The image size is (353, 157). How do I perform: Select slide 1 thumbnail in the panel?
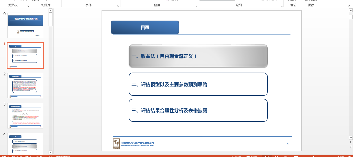click(x=25, y=56)
